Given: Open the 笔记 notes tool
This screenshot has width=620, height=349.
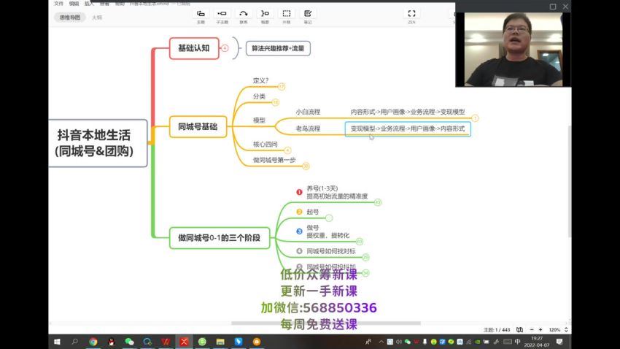Looking at the screenshot, I should point(308,13).
